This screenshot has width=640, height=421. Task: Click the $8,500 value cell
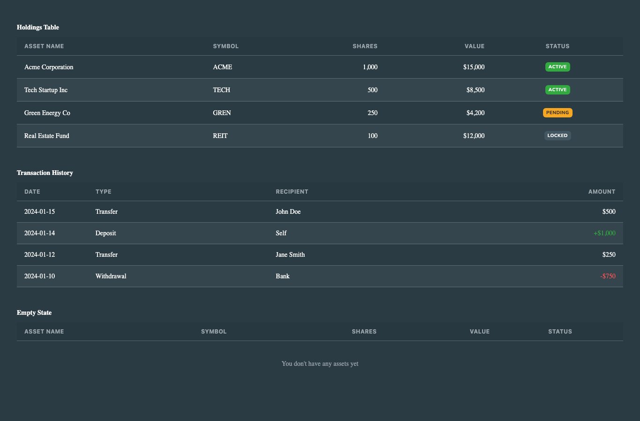click(476, 90)
